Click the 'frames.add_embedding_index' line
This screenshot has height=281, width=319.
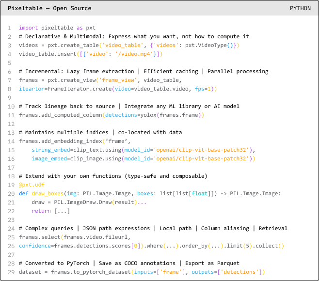coord(75,141)
